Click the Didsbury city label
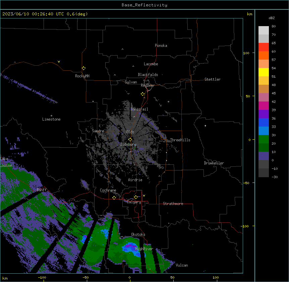This screenshot has height=282, width=289. [128, 144]
